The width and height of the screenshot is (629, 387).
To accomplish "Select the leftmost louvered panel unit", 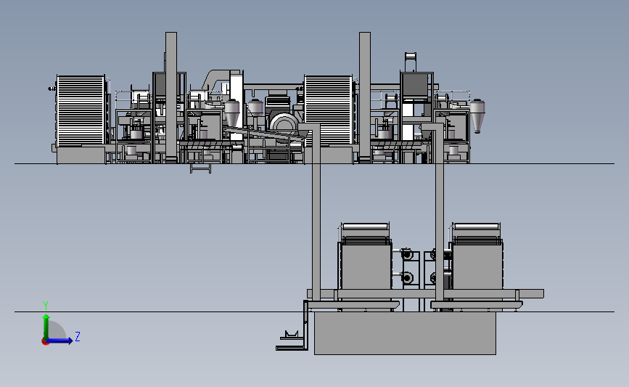I will [x=81, y=110].
